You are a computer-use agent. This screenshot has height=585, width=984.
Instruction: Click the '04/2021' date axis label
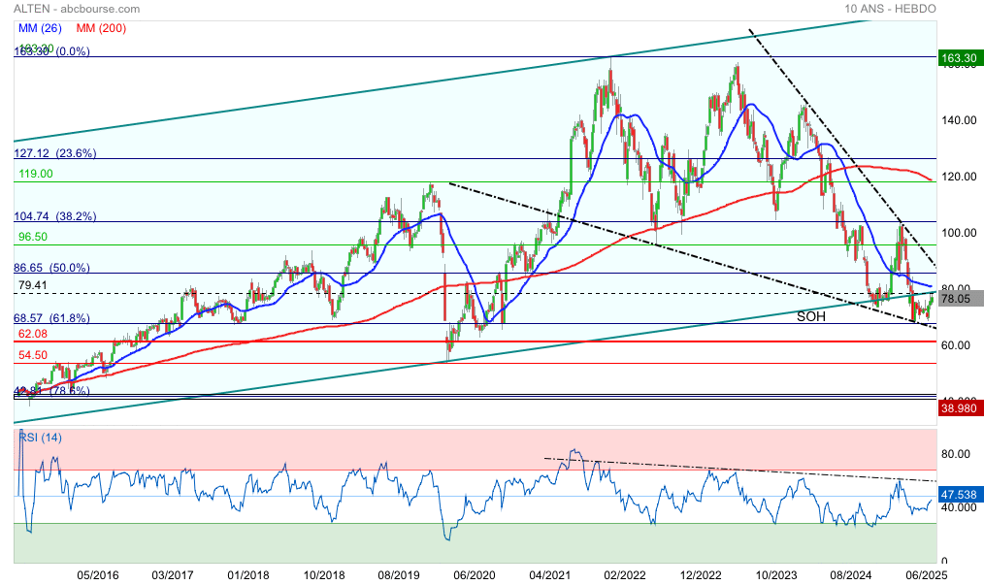tap(549, 575)
